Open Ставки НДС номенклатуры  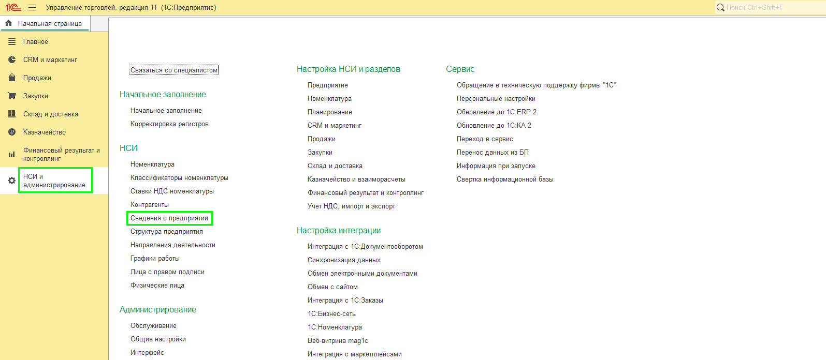[x=172, y=191]
